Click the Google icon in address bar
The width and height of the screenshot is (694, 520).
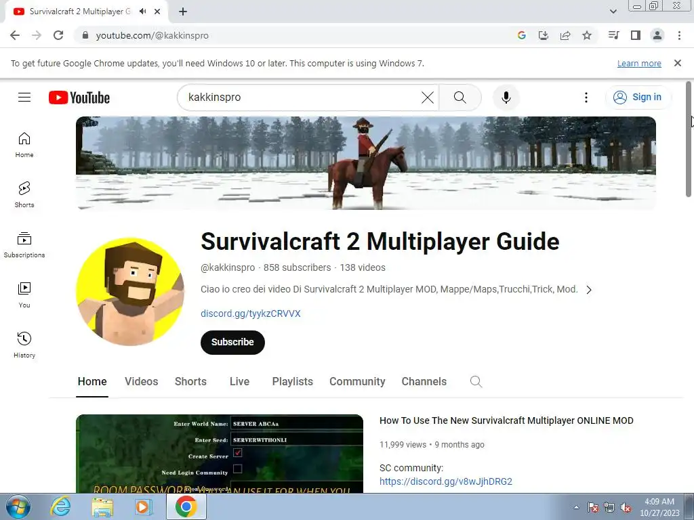click(x=522, y=35)
